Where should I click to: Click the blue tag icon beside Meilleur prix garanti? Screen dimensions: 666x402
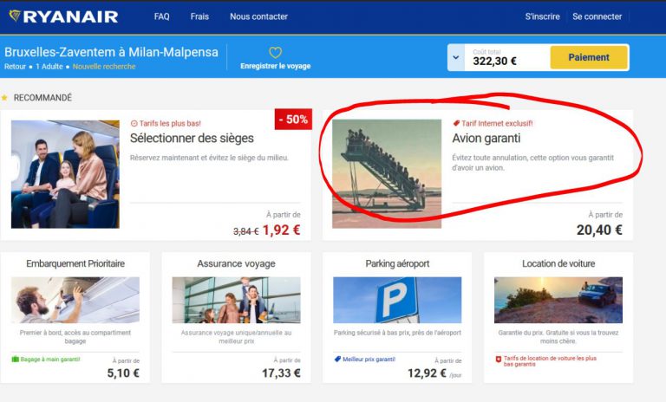point(337,360)
